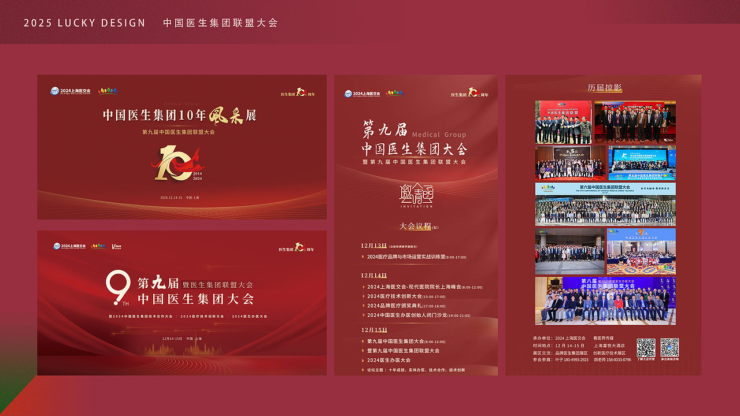Click the 医生集团10周年 badge on the 9TH banner
This screenshot has width=740, height=416.
click(297, 248)
